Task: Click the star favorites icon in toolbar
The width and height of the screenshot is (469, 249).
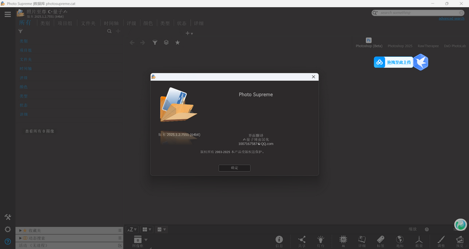Action: 177,42
